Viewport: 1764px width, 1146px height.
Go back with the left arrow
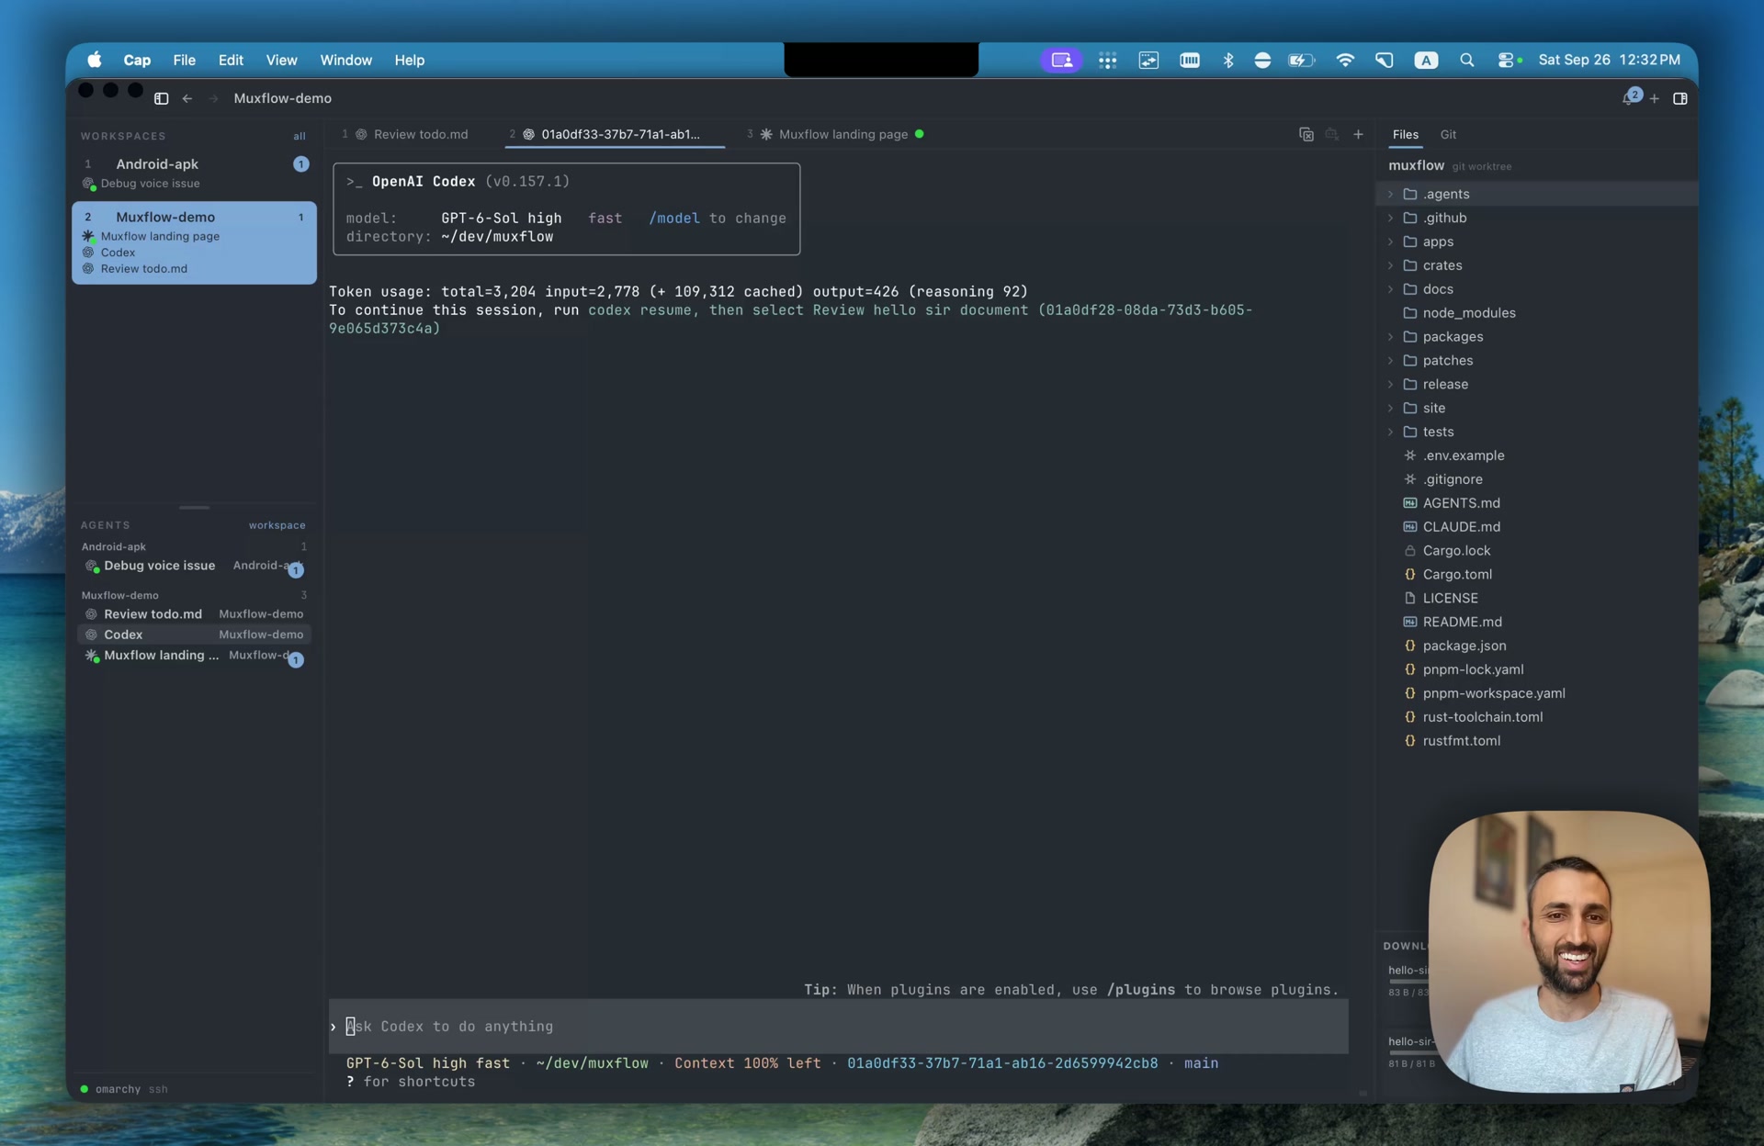187,98
